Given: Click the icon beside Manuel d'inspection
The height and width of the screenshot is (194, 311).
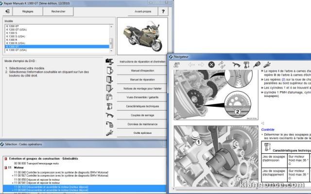Looking at the screenshot, I should [x=109, y=71].
